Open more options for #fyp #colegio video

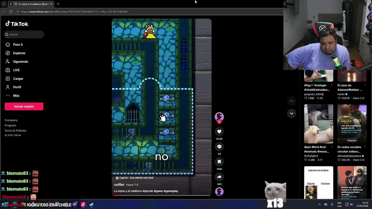click(332, 85)
